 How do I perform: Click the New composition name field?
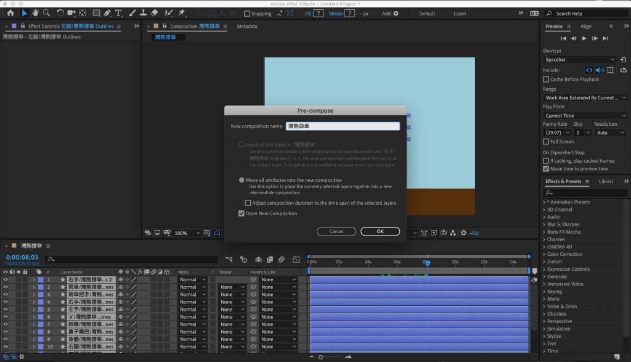[343, 126]
